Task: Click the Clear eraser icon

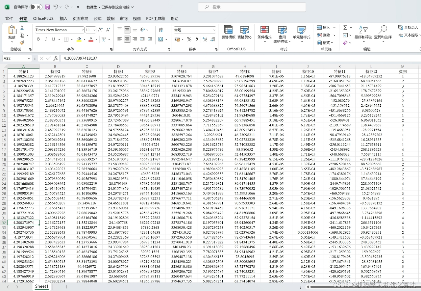Action: click(345, 43)
